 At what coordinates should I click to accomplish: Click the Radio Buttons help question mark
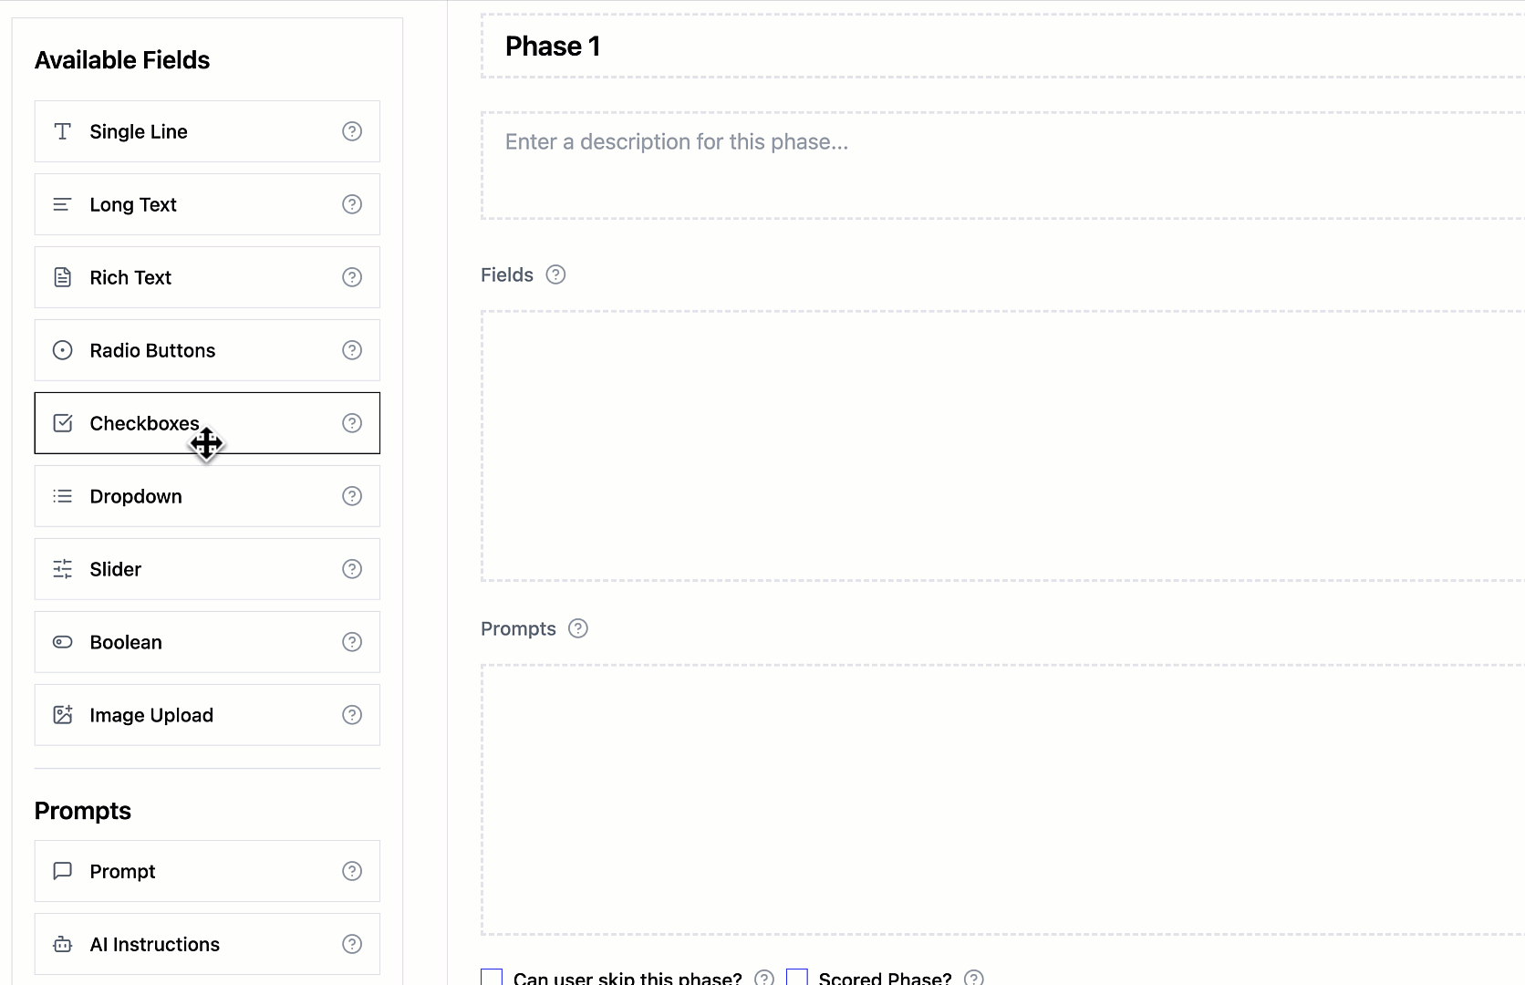[x=352, y=350]
